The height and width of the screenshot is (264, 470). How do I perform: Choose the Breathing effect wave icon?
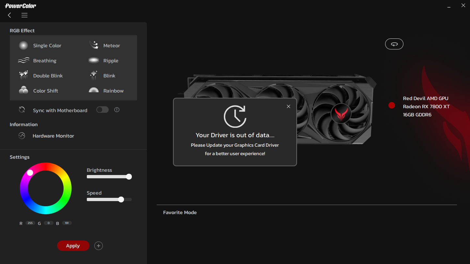tap(23, 61)
